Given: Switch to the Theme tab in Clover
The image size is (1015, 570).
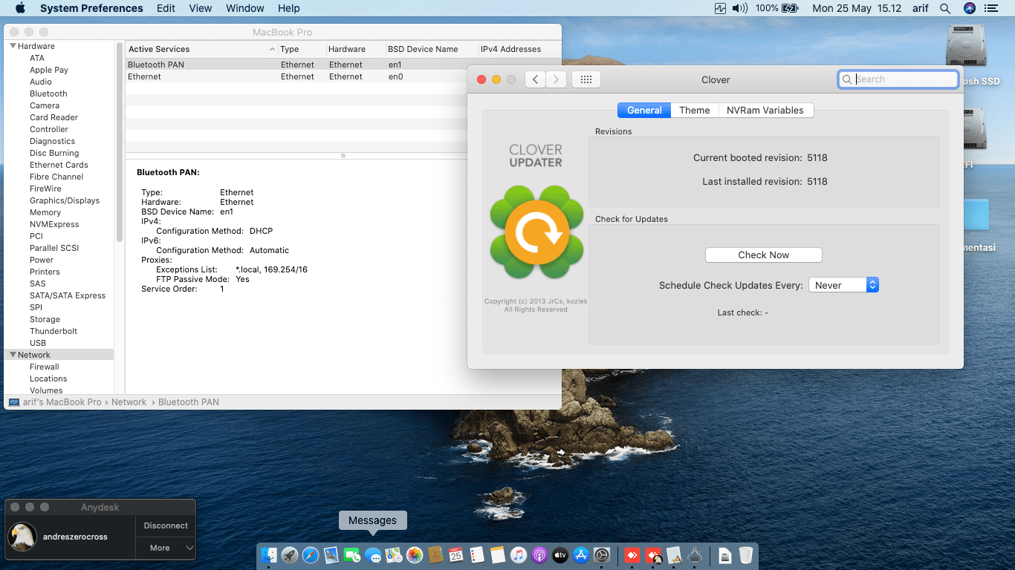Looking at the screenshot, I should 695,110.
